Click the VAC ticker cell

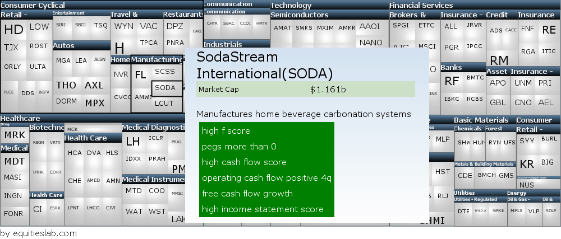point(149,26)
